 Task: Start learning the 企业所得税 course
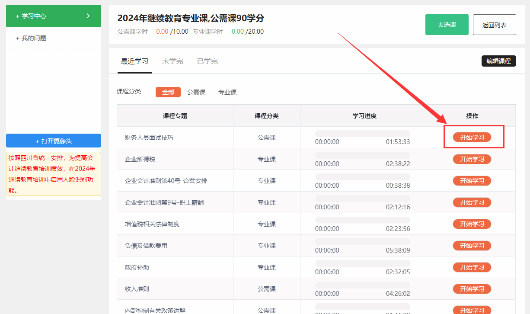[472, 159]
